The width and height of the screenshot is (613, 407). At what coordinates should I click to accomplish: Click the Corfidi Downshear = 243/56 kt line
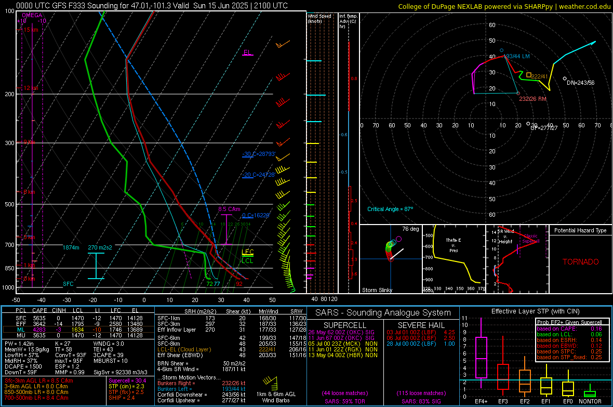pyautogui.click(x=202, y=395)
